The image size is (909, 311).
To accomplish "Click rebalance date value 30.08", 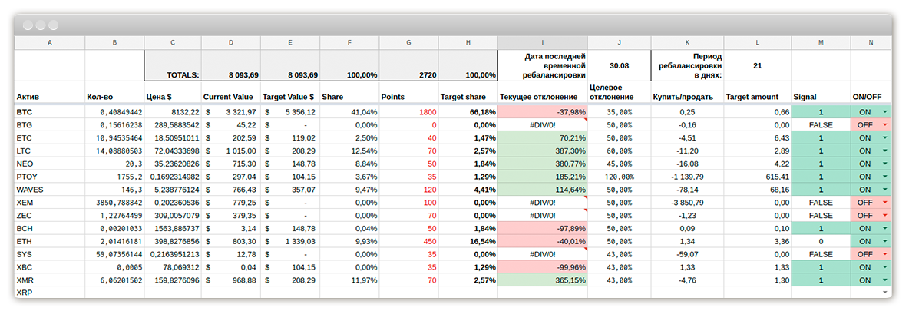I will click(x=619, y=65).
